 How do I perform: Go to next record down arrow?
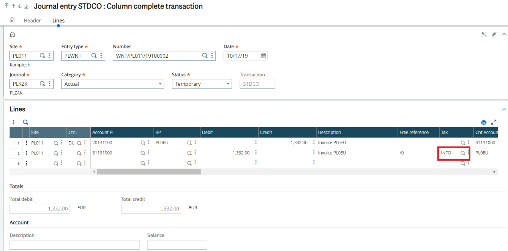click(x=20, y=6)
